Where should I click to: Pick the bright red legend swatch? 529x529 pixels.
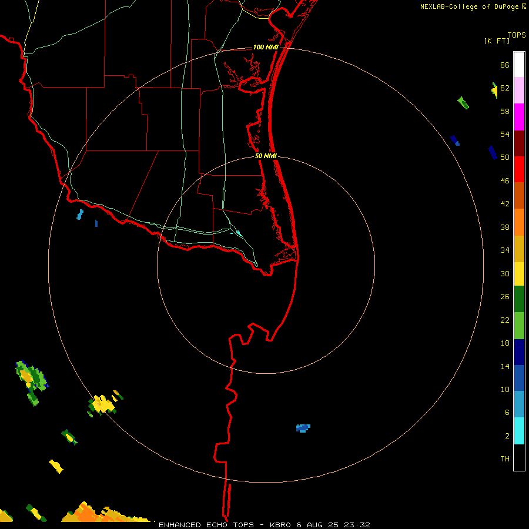(519, 169)
